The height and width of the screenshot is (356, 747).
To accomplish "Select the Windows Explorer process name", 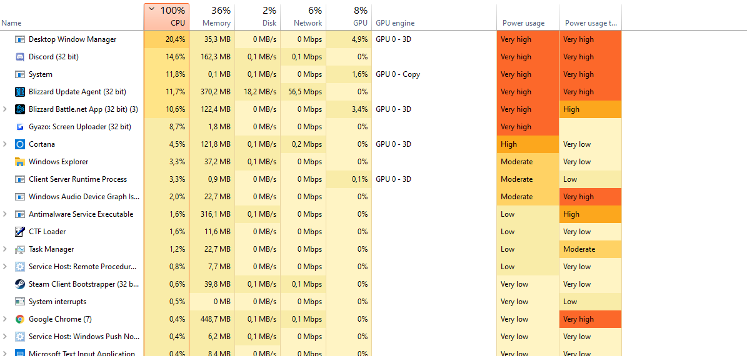I will click(58, 162).
